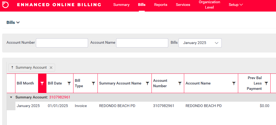Remove the Summary Account grouping chip
This screenshot has width=276, height=125.
(51, 68)
